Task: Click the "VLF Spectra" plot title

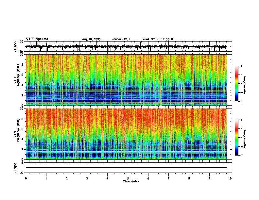Action: 37,39
